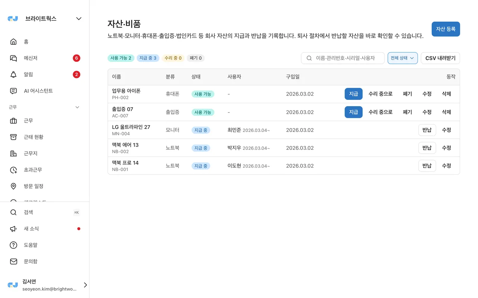This screenshot has height=298, width=478.
Task: Filter by 폐기 0 chip
Action: tap(196, 58)
